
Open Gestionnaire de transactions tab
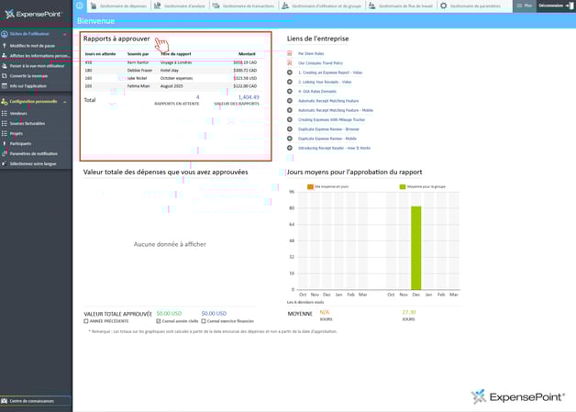(244, 6)
